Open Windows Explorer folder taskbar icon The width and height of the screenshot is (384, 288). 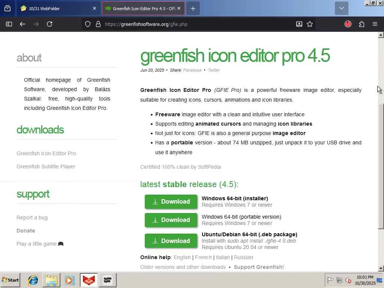(51, 280)
